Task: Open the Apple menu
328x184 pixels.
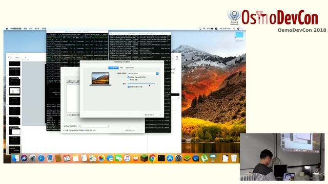Action: pyautogui.click(x=7, y=29)
